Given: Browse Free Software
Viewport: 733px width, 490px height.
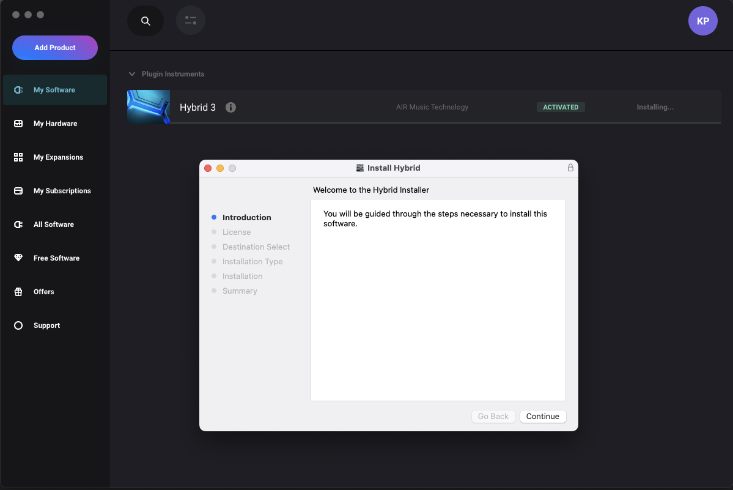Looking at the screenshot, I should coord(55,258).
